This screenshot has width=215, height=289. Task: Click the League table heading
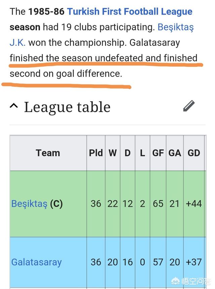67,107
